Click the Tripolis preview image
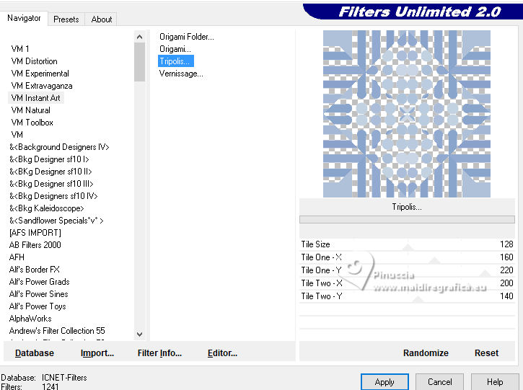 (x=407, y=114)
